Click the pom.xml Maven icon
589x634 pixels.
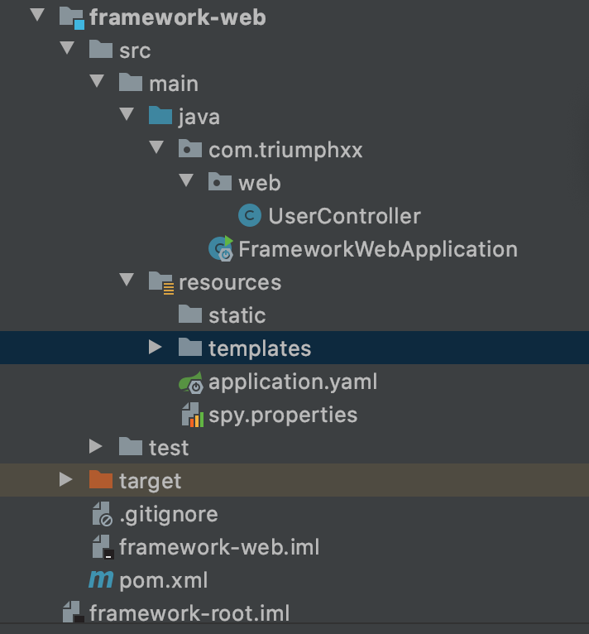tap(101, 580)
